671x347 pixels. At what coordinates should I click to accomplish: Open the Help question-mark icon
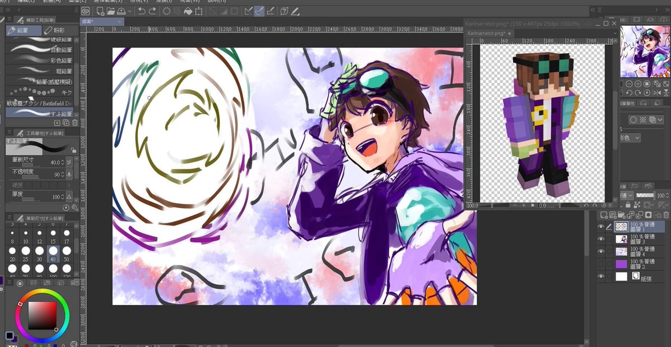coord(284,11)
